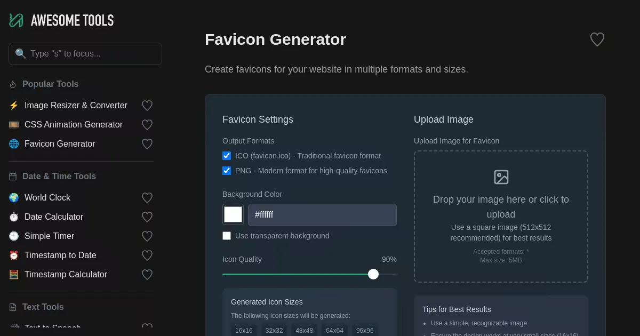Uncheck the ICO favicon.ico format checkbox
This screenshot has height=336, width=640.
click(227, 156)
